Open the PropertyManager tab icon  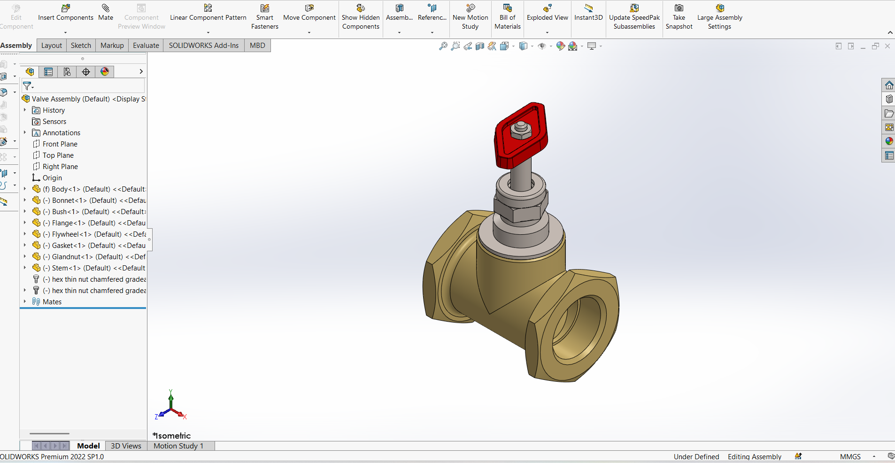click(48, 72)
